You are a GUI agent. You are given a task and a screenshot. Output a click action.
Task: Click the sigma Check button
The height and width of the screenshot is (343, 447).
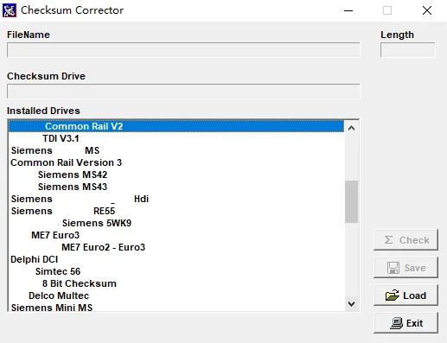405,240
